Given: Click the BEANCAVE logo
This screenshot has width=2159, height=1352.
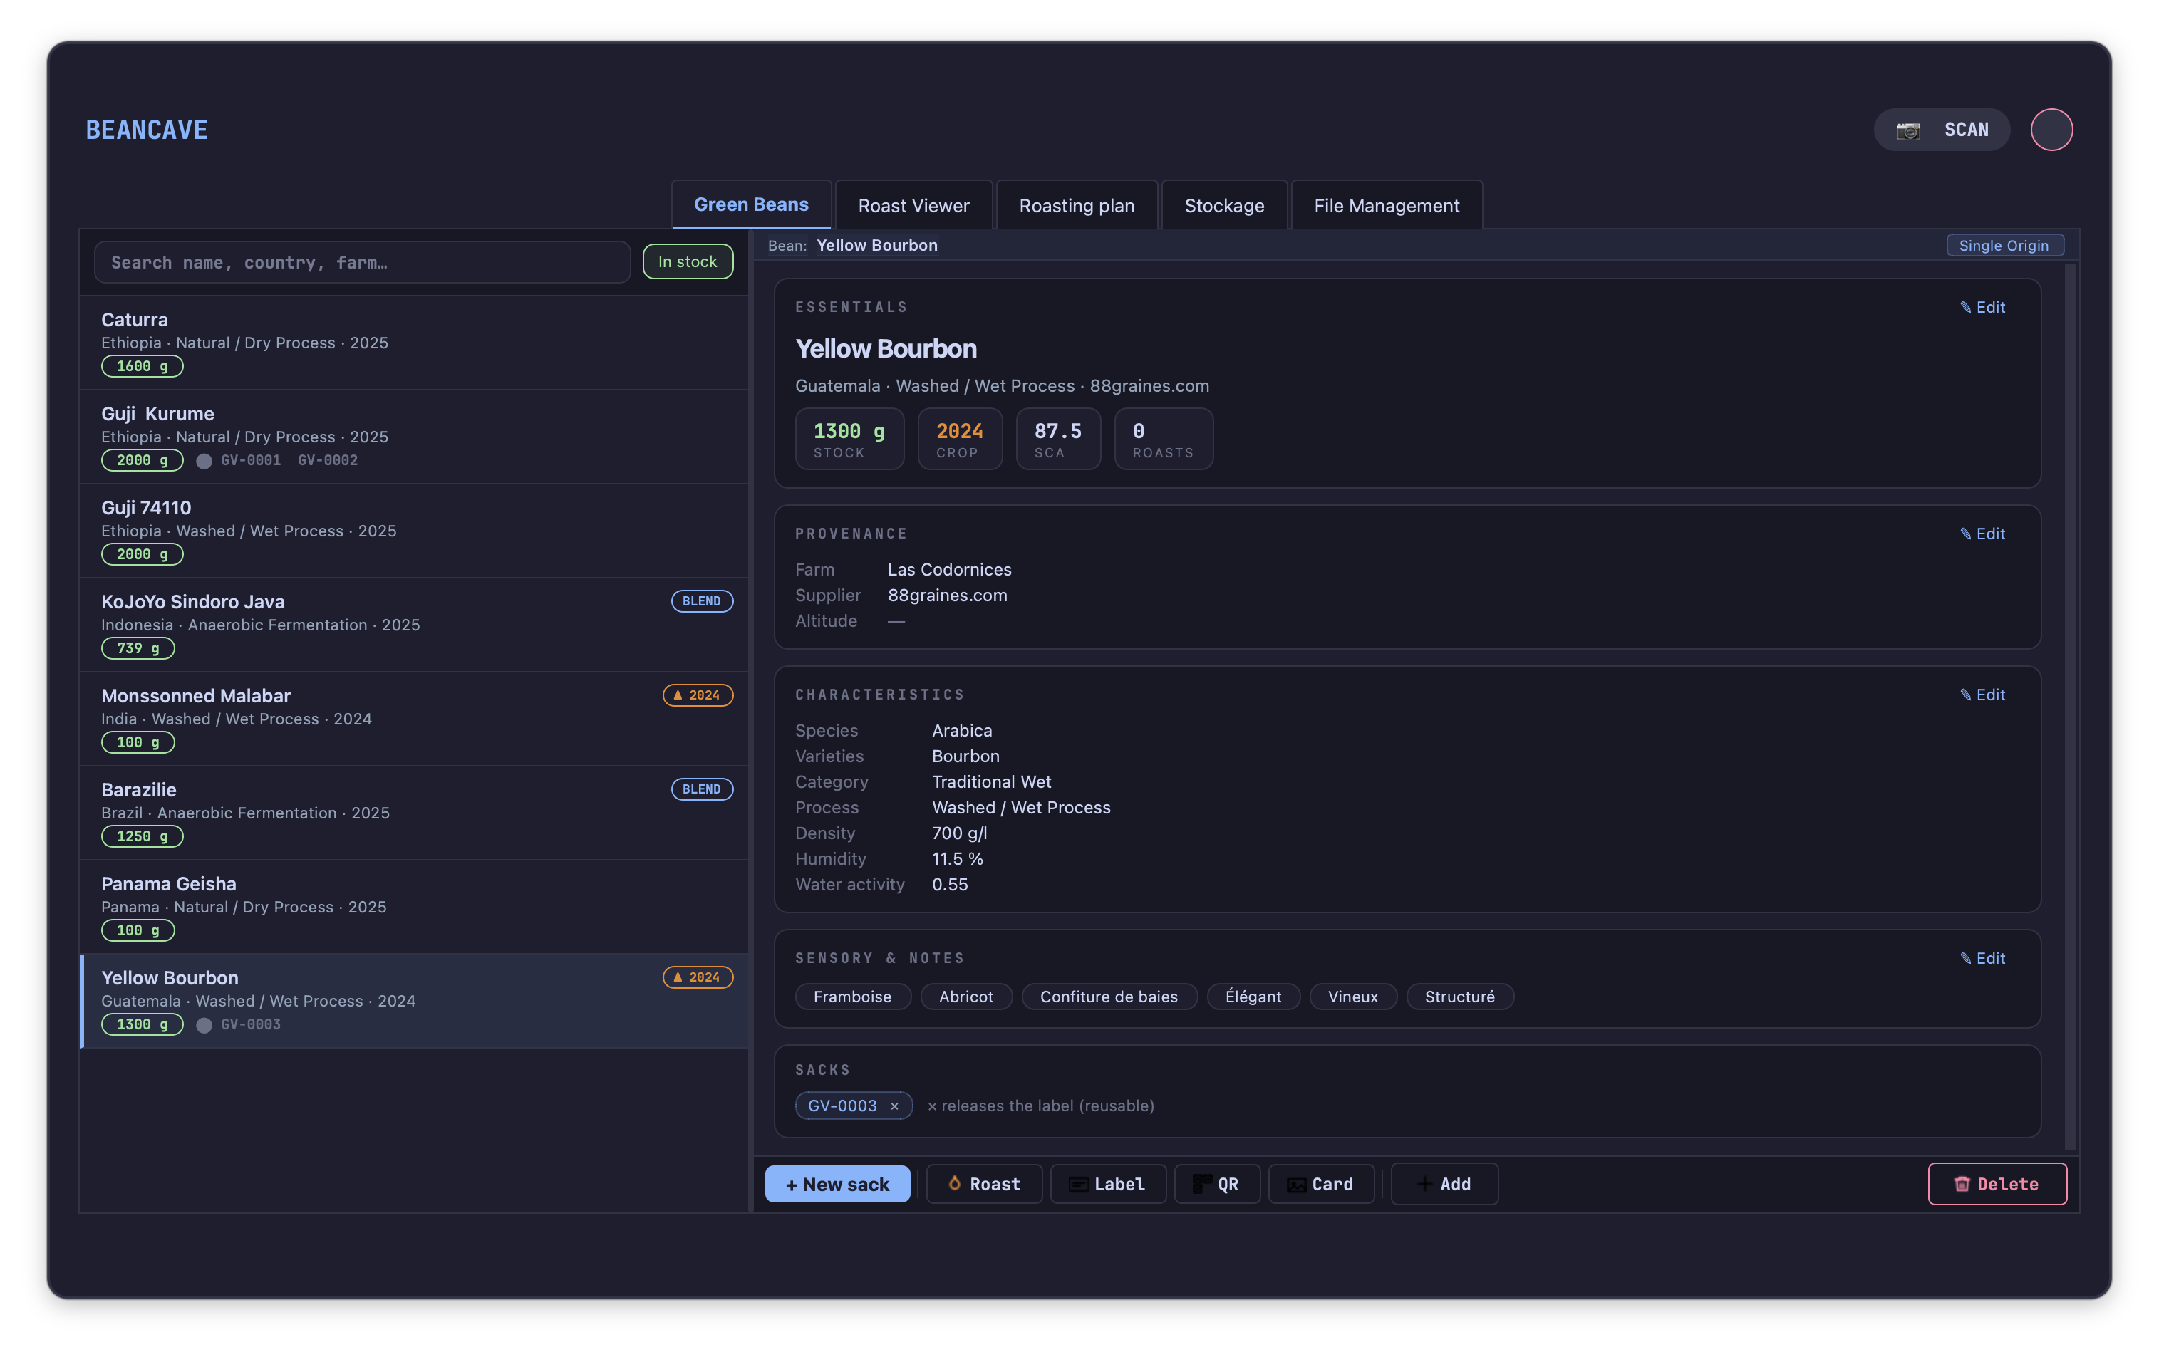Looking at the screenshot, I should [x=147, y=130].
